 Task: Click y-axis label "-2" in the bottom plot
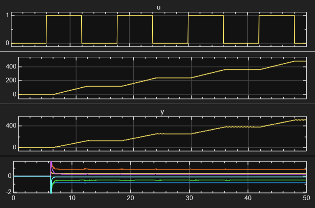(x=7, y=192)
